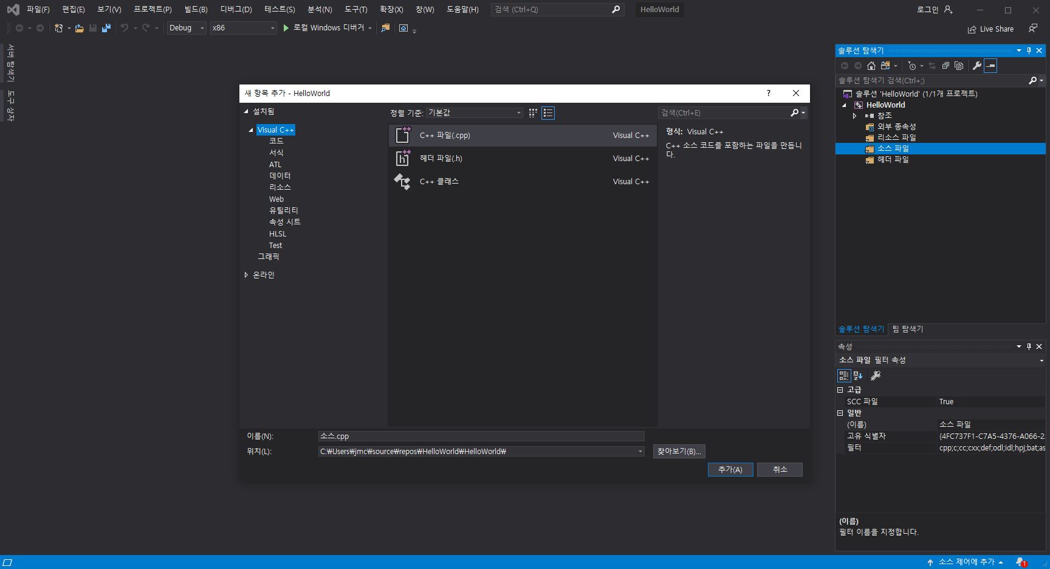Collapse the General property group

coord(840,413)
